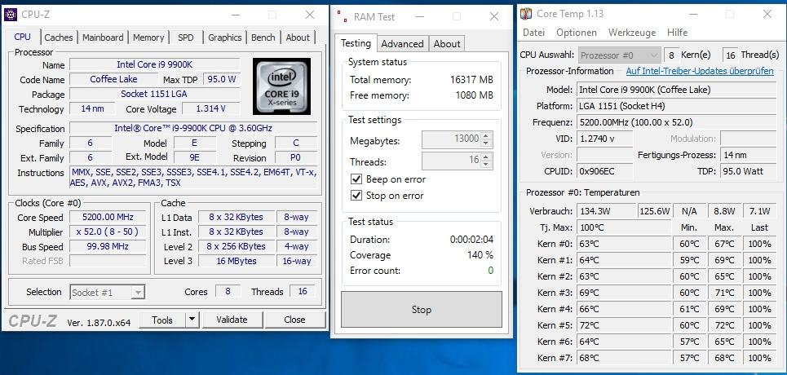
Task: Click the Total memory 16317 MB value
Action: pyautogui.click(x=472, y=80)
